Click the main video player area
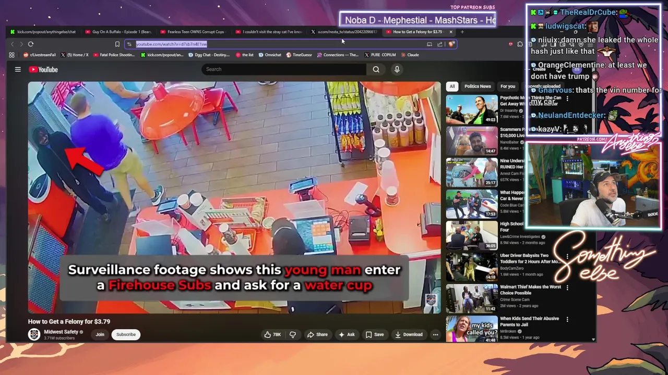This screenshot has height=375, width=668. 234,197
